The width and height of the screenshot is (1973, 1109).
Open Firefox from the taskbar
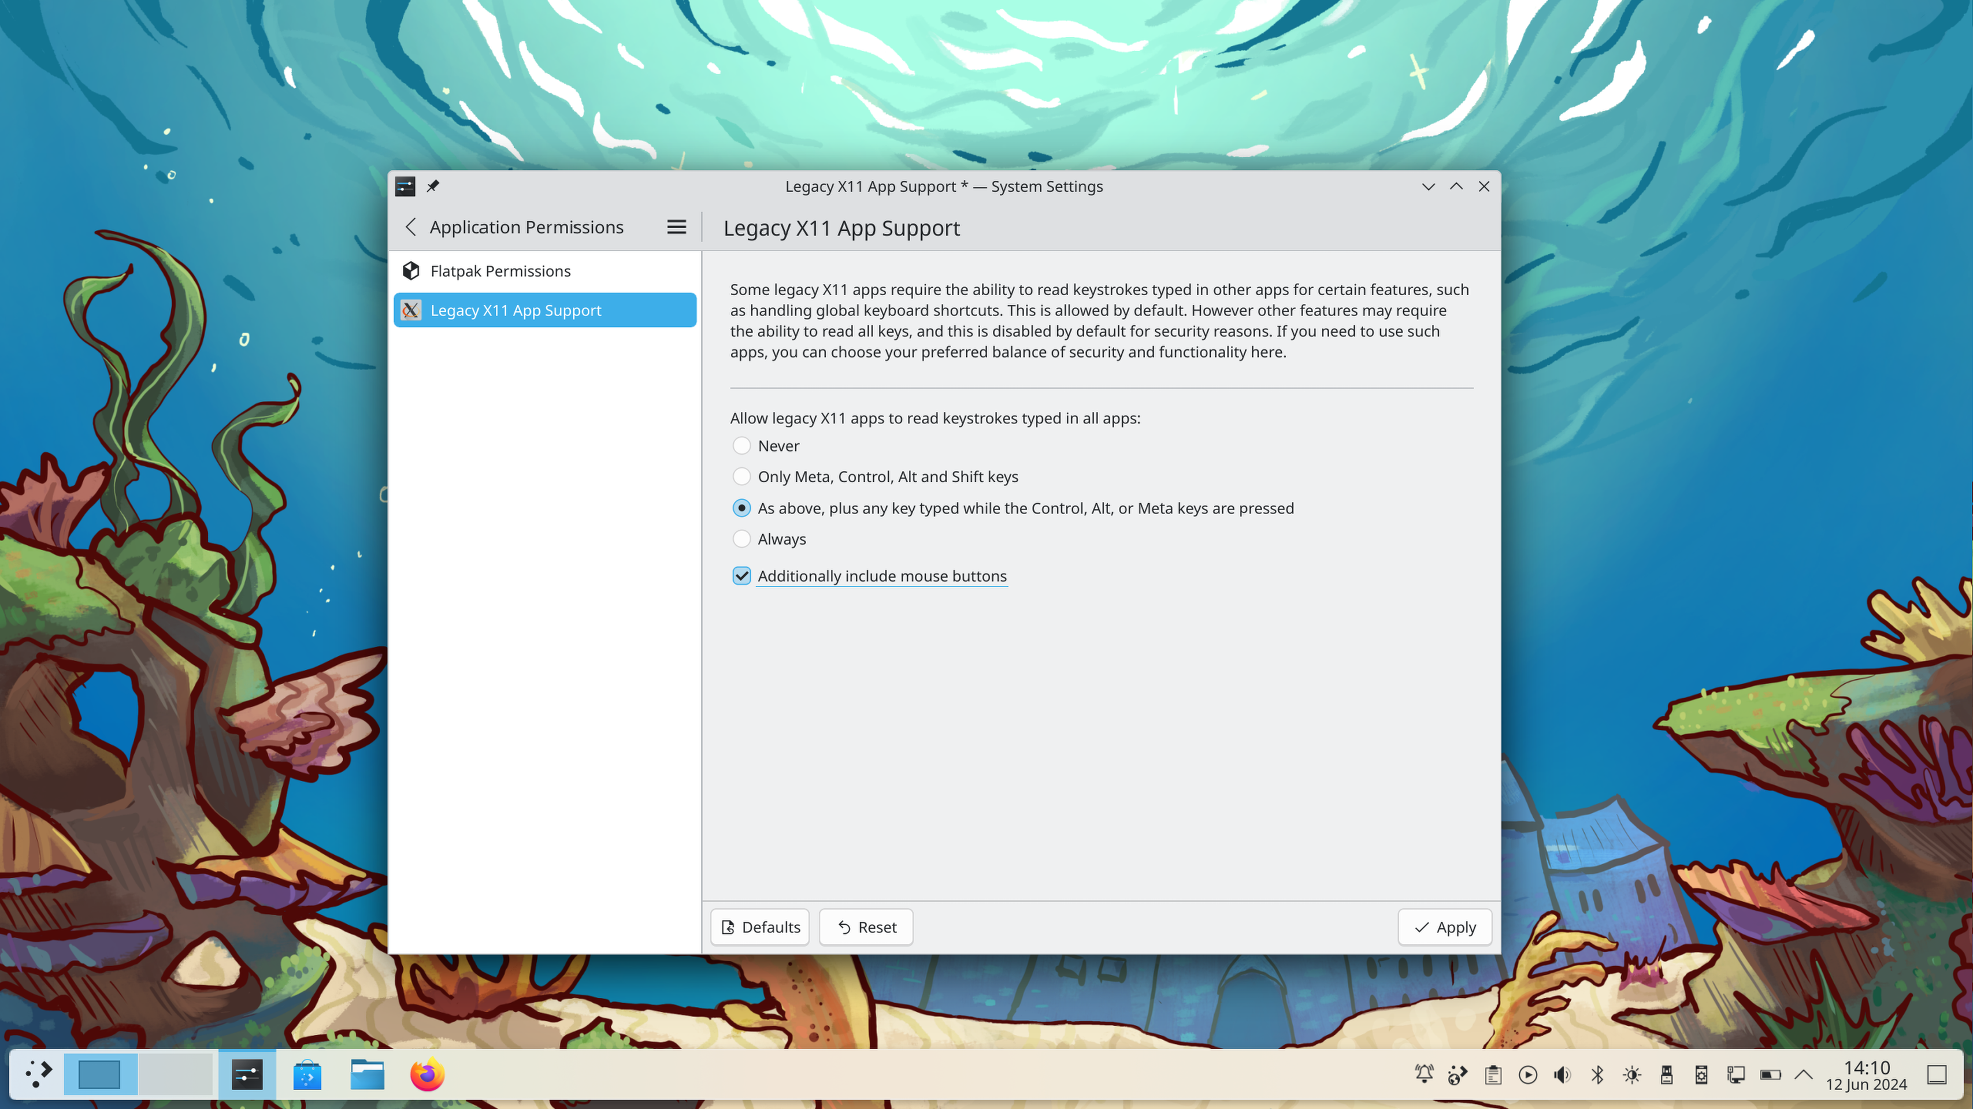click(427, 1074)
